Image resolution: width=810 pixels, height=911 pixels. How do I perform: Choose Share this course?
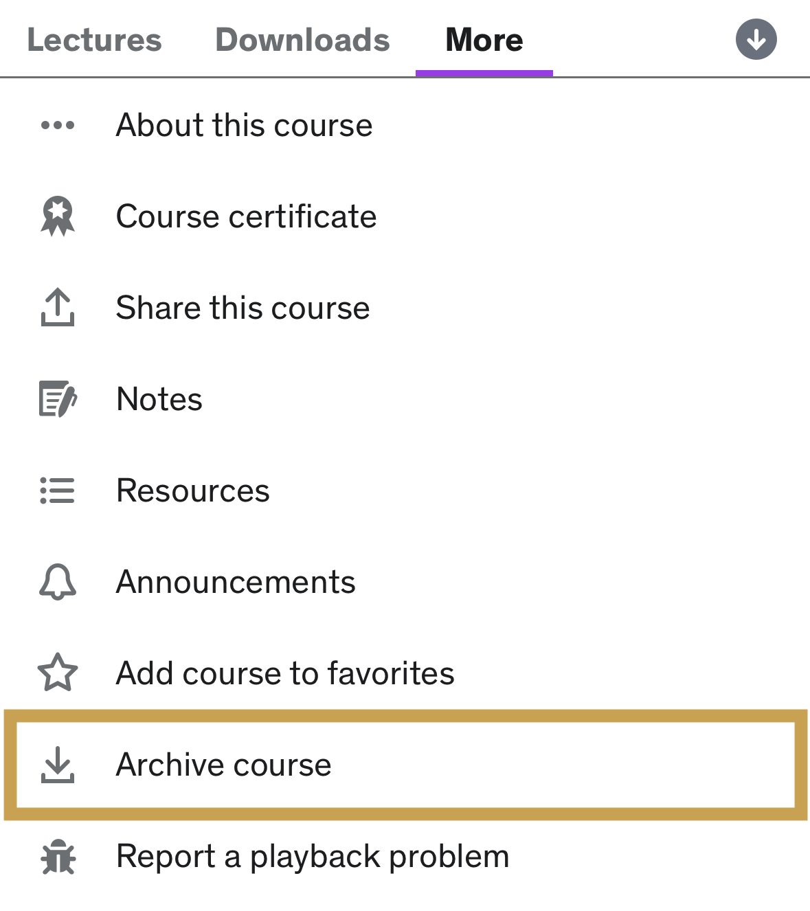243,307
